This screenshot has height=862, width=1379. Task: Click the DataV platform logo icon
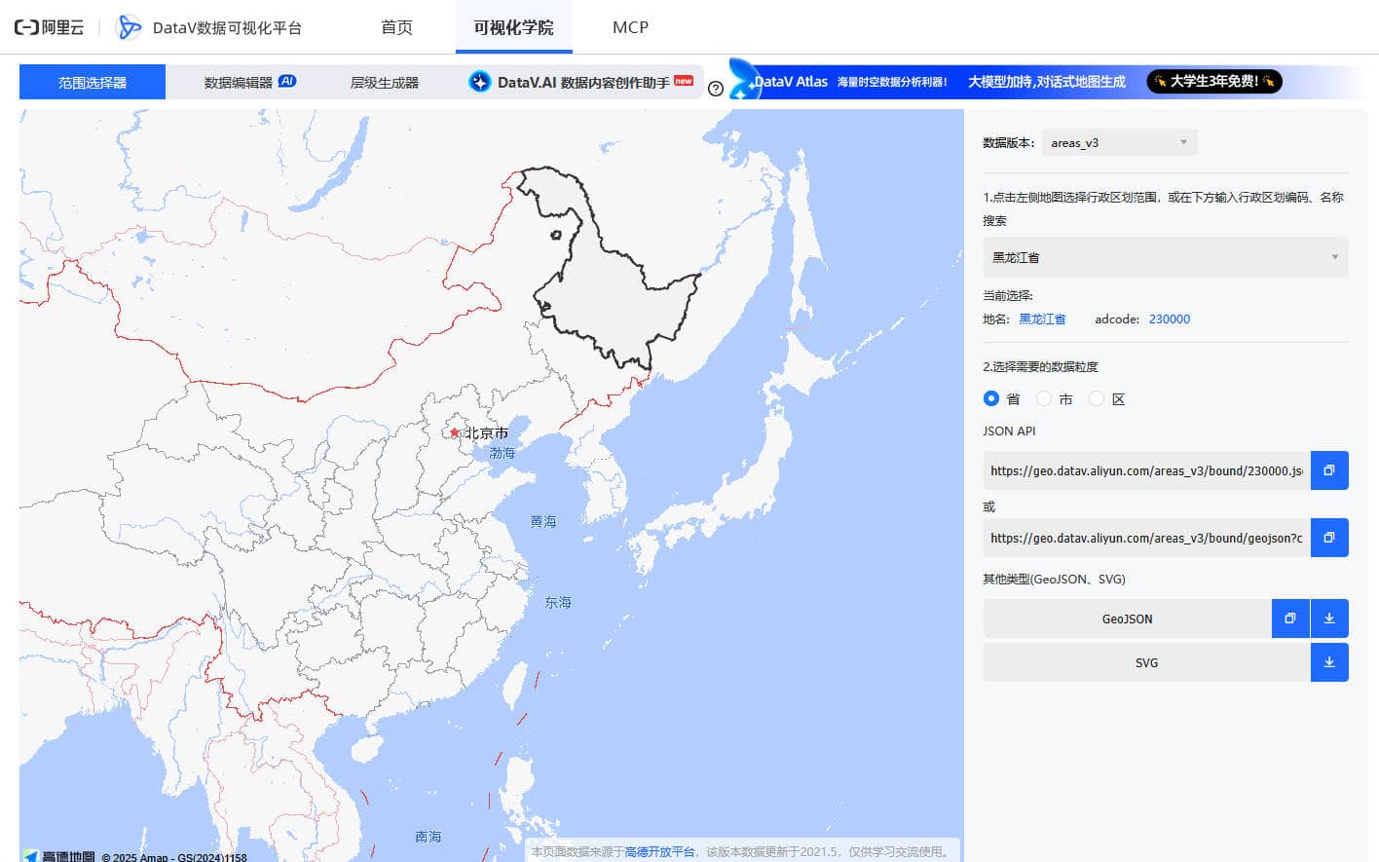[x=129, y=27]
